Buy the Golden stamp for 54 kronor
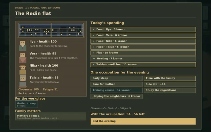211x132 pixels. point(26,104)
